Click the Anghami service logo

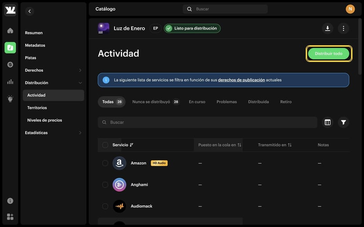119,184
